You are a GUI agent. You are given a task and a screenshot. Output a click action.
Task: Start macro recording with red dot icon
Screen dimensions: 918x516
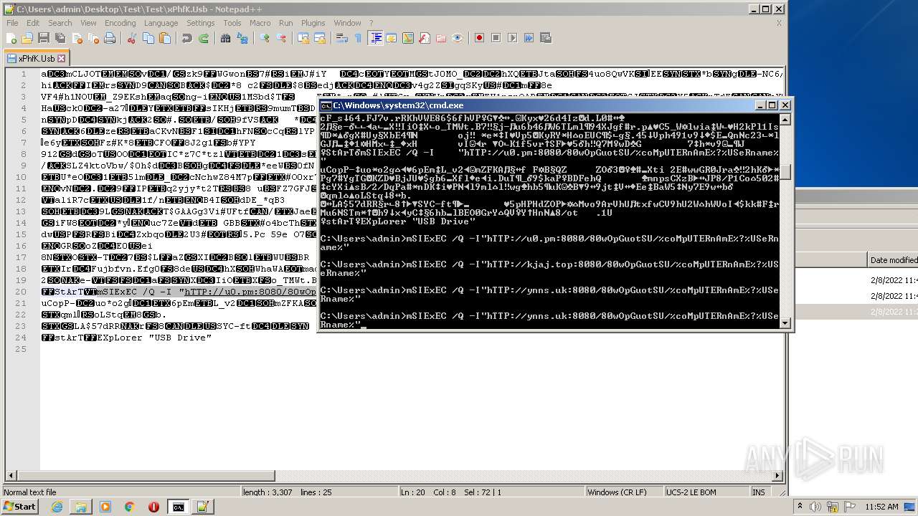click(x=480, y=38)
